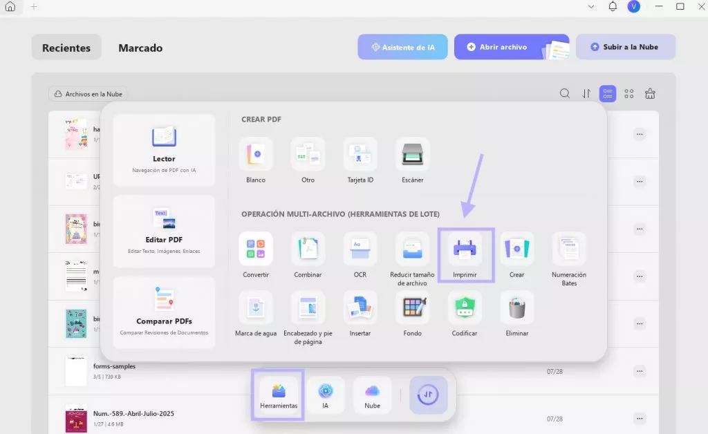Open the user account avatar
Screen dimensions: 708x434
pyautogui.click(x=634, y=6)
